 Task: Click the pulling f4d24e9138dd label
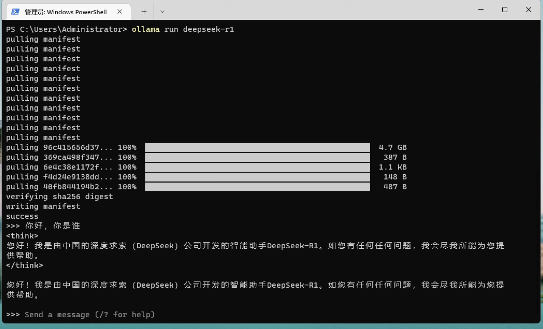pyautogui.click(x=59, y=177)
